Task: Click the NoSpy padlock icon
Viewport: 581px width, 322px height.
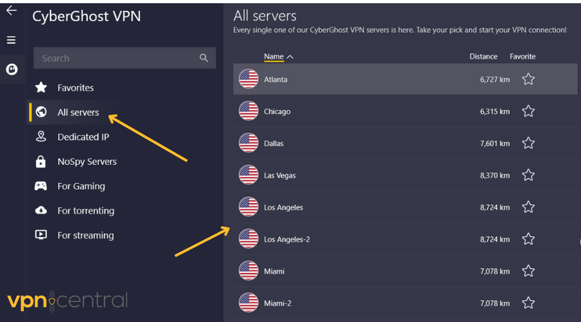Action: (x=41, y=162)
